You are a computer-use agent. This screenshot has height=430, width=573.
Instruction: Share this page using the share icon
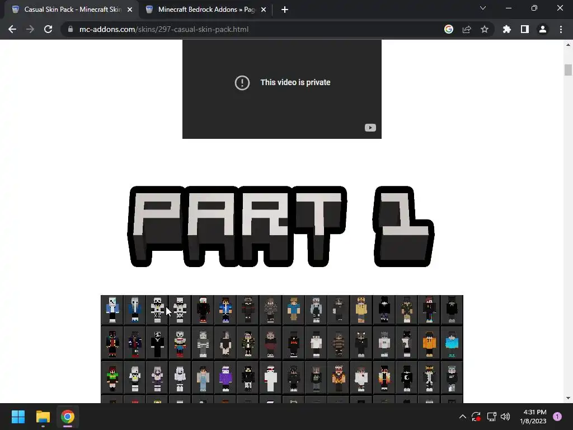[x=467, y=29]
